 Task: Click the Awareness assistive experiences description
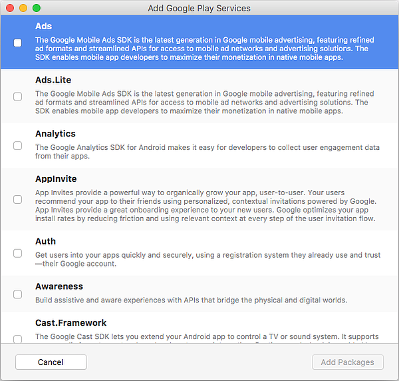pyautogui.click(x=191, y=300)
